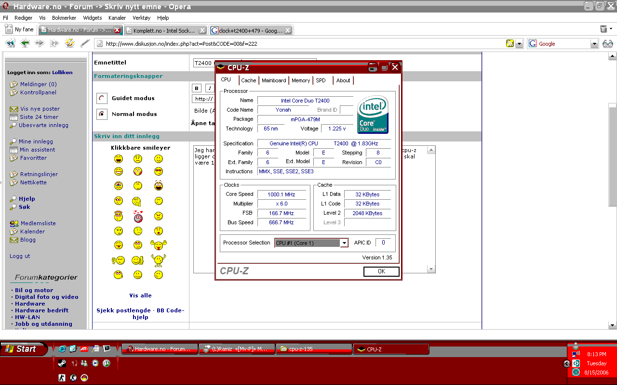Open the Medlemsliste link
This screenshot has width=617, height=385.
point(38,223)
